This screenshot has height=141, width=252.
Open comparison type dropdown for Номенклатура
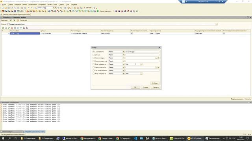(124, 58)
